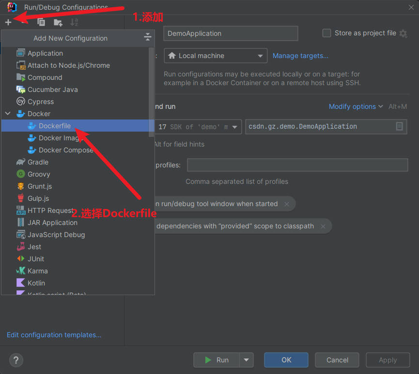
Task: Click the Application configuration icon
Action: point(20,53)
